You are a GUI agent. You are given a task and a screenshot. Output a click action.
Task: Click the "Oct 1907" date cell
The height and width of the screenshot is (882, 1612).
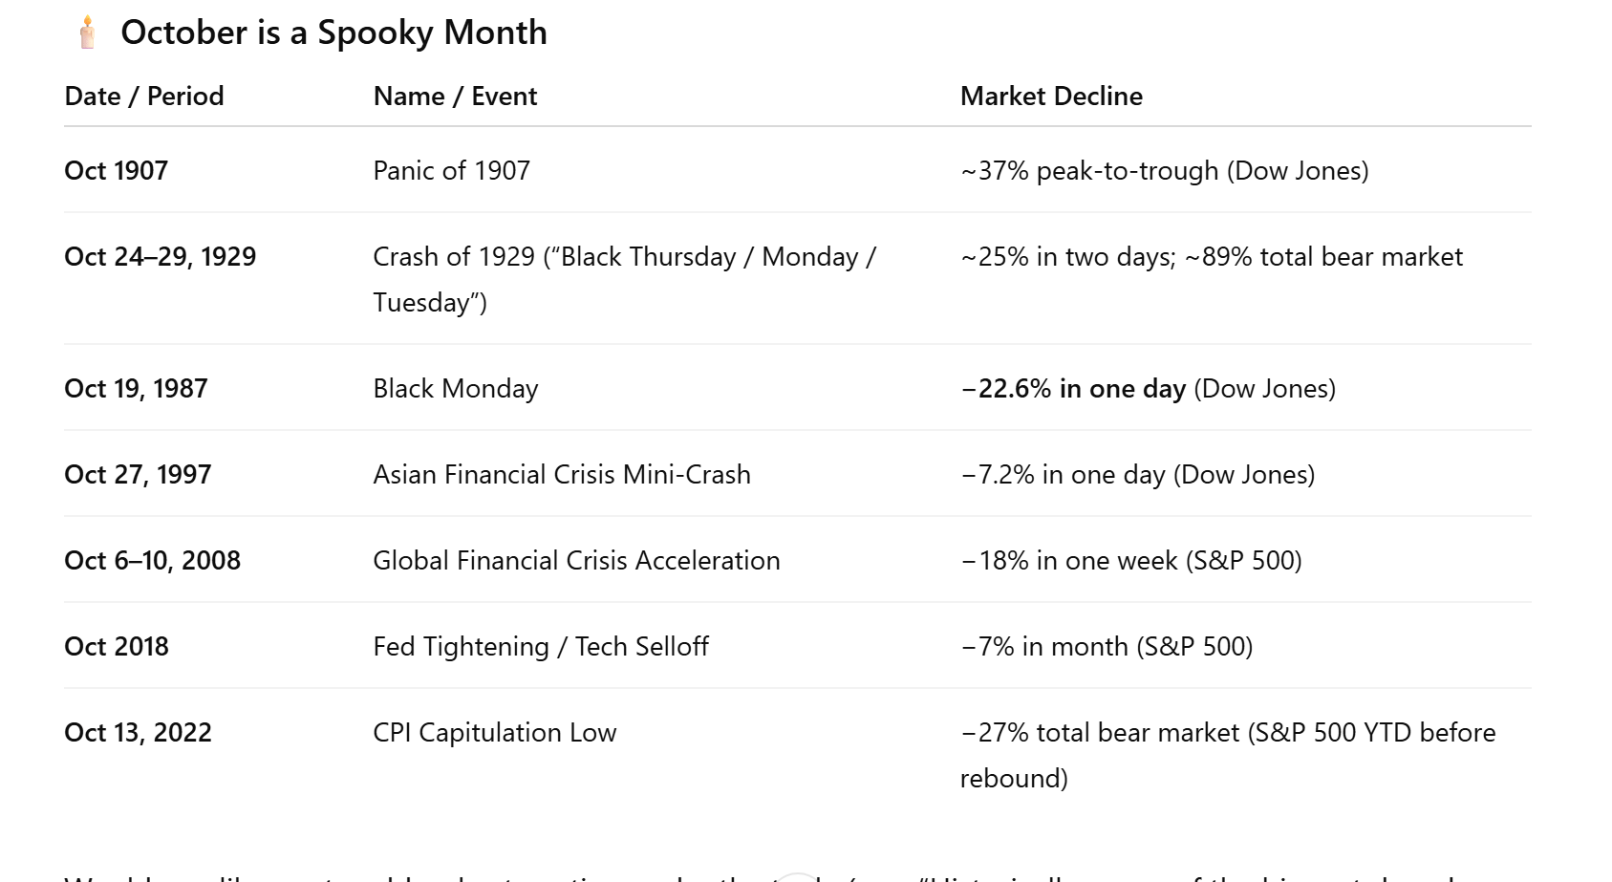pos(116,171)
